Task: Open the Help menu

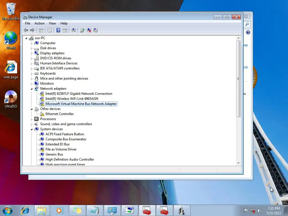Action: coord(64,23)
